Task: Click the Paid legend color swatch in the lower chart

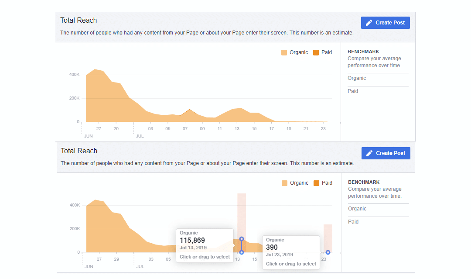Action: 316,183
